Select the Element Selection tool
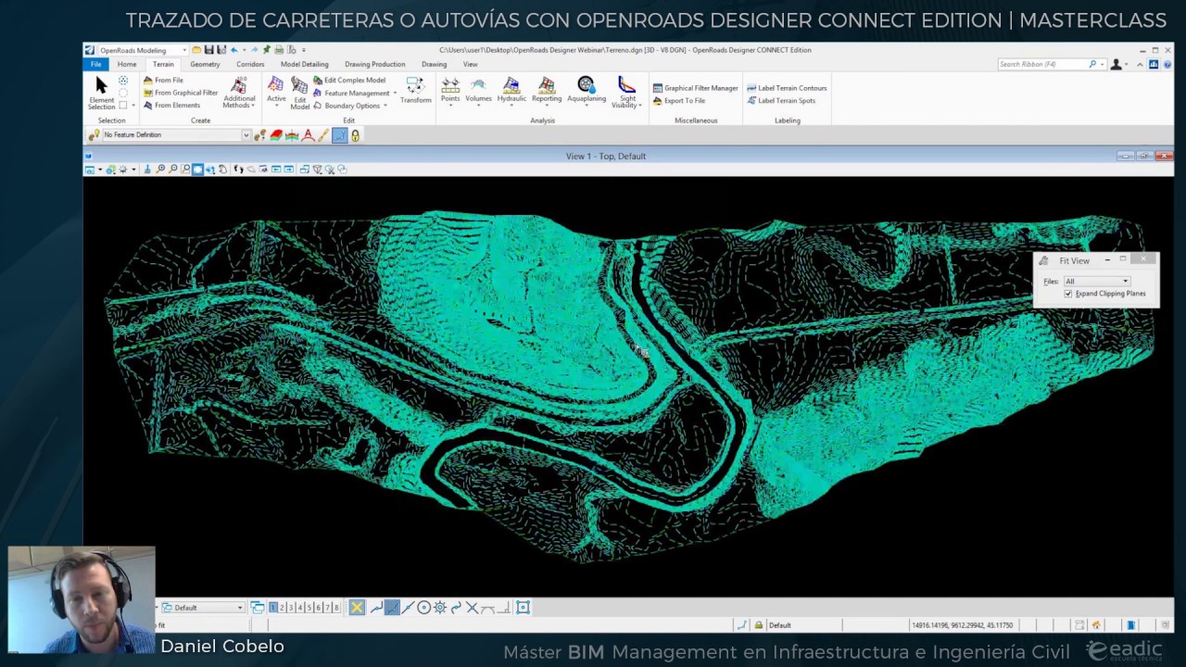Screen dimensions: 1186x667 coord(101,93)
